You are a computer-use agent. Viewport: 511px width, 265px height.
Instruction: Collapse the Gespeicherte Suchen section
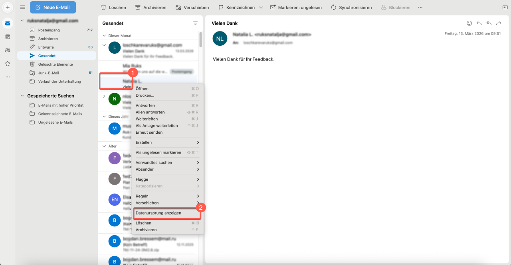point(22,96)
